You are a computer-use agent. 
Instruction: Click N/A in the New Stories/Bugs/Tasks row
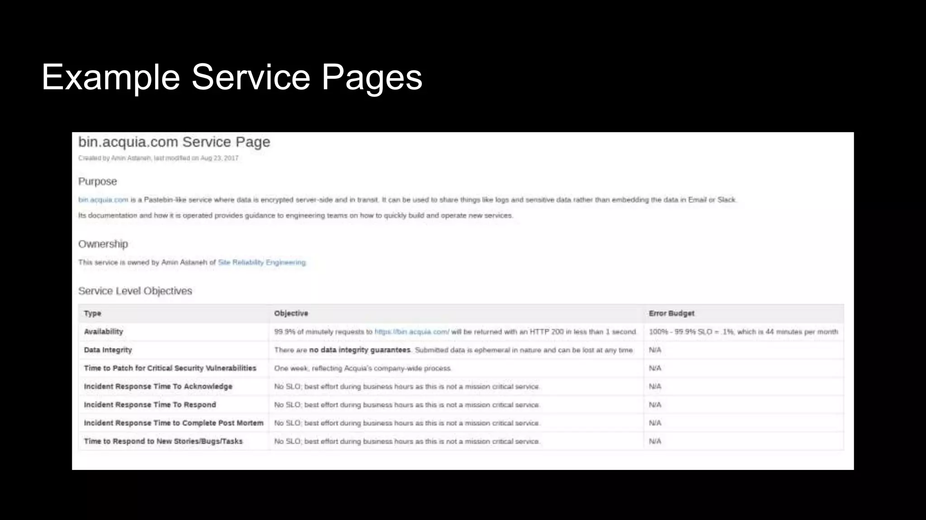tap(655, 441)
